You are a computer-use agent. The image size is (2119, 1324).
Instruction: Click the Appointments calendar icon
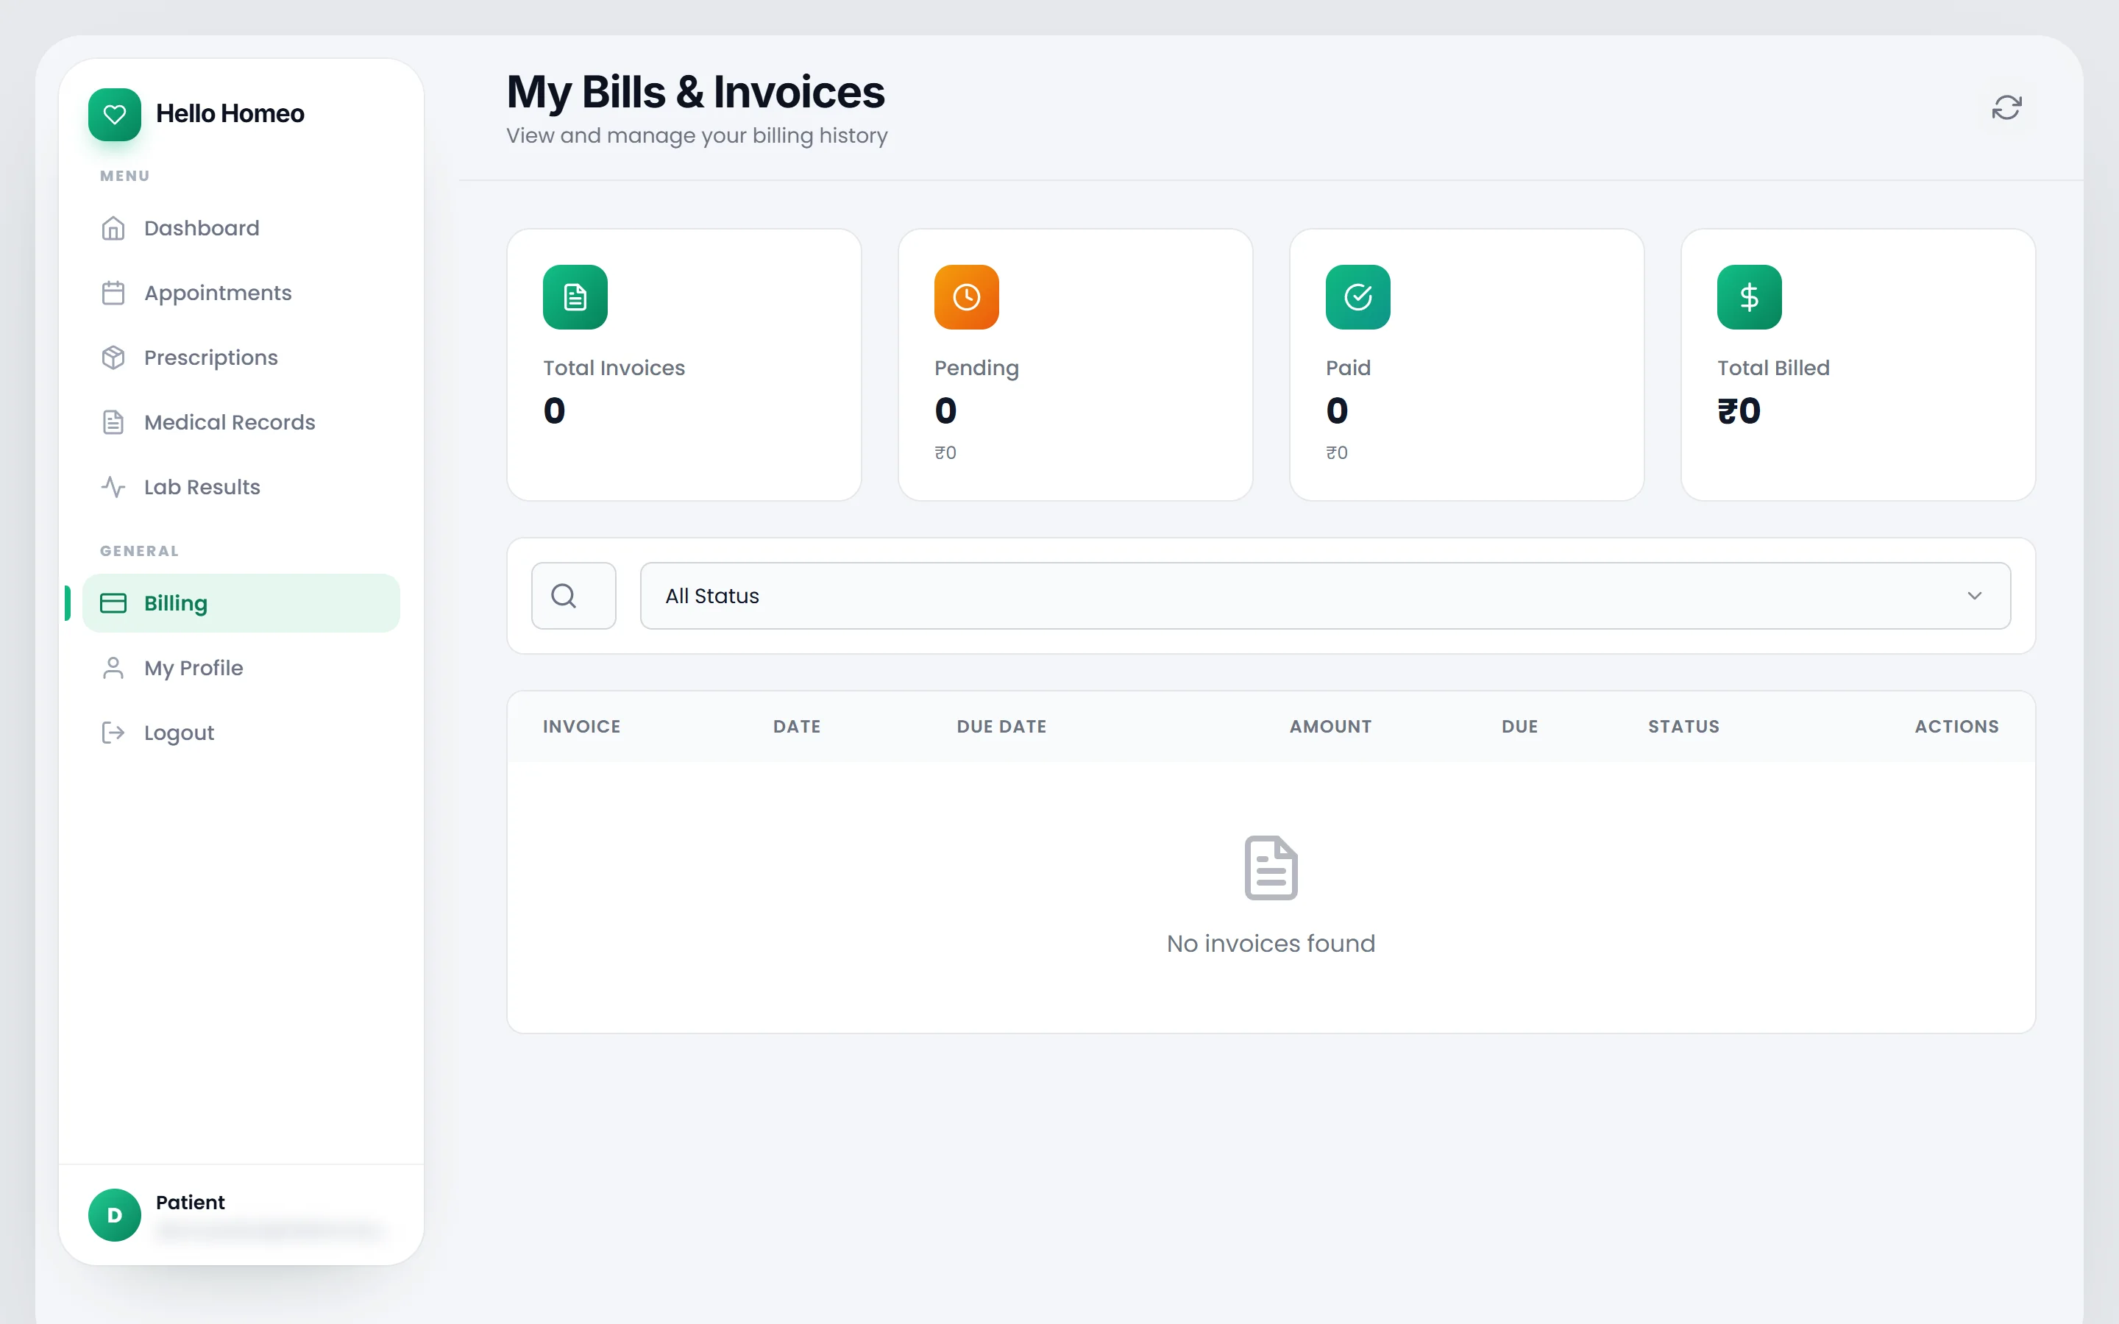pyautogui.click(x=113, y=293)
